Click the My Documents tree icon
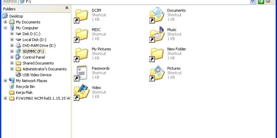This screenshot has height=138, width=277. point(12,22)
